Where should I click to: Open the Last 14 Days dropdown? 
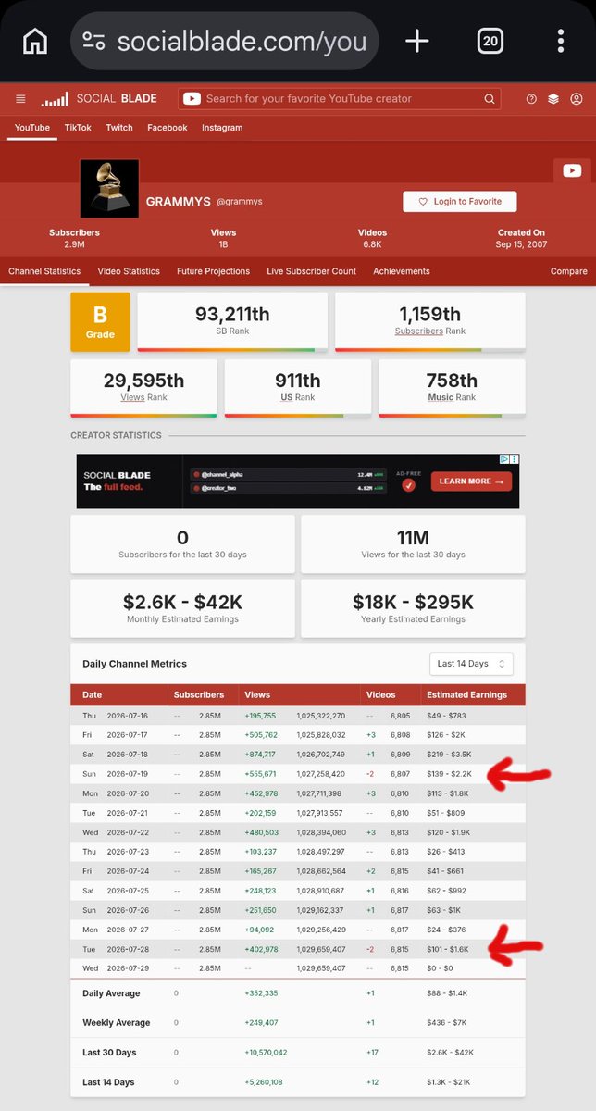(x=471, y=664)
